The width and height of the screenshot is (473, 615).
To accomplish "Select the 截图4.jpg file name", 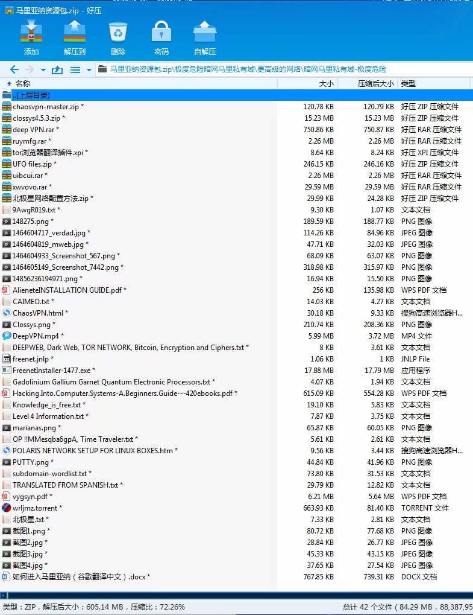I will [x=28, y=565].
